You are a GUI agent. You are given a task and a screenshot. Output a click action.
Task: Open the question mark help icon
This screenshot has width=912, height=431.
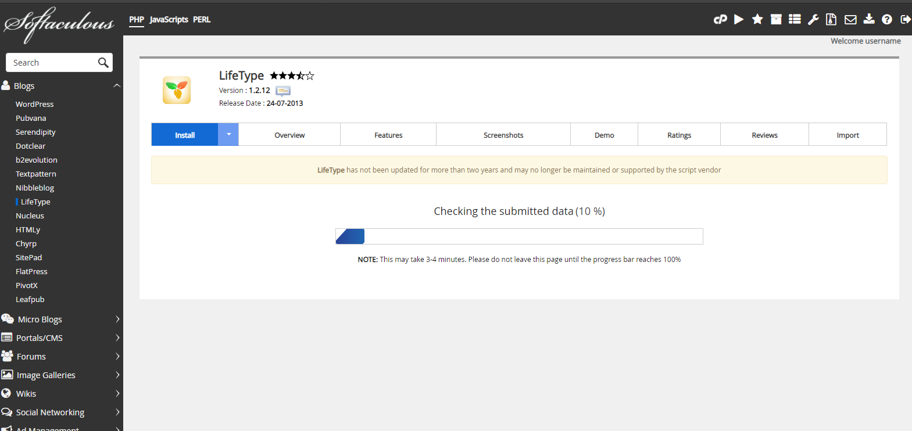[886, 19]
